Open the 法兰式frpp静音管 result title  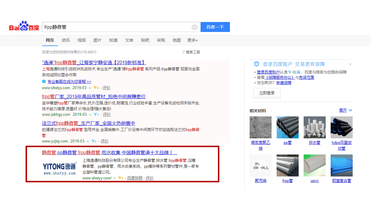[x=89, y=123]
